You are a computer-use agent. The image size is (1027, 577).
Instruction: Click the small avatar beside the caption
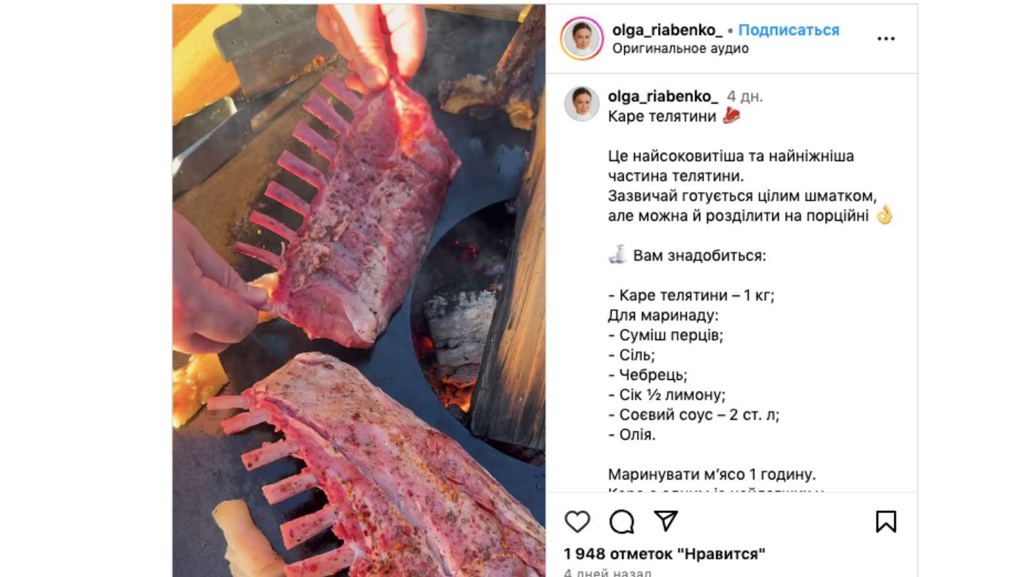pyautogui.click(x=582, y=104)
